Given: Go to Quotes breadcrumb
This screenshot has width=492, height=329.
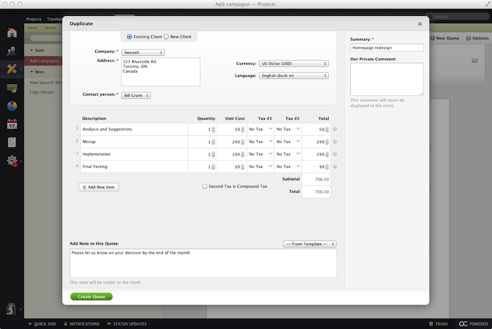Looking at the screenshot, I should [50, 28].
